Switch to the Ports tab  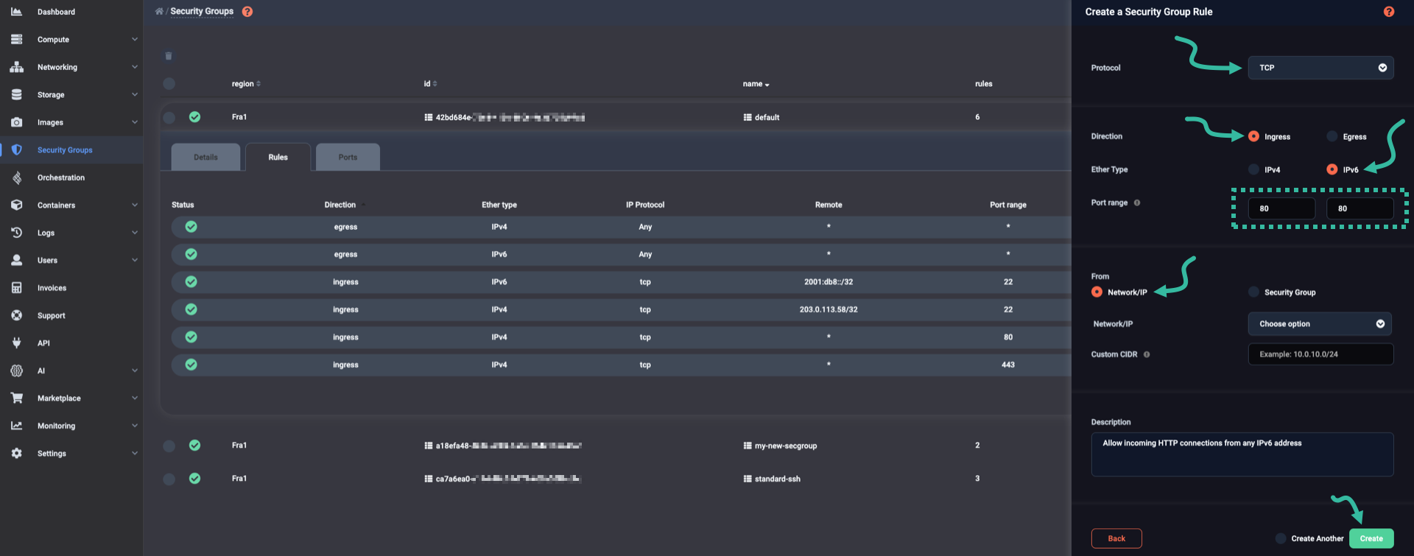pos(348,157)
